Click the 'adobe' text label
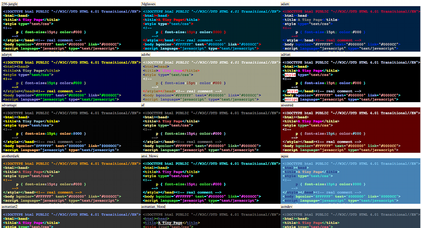 146,55
